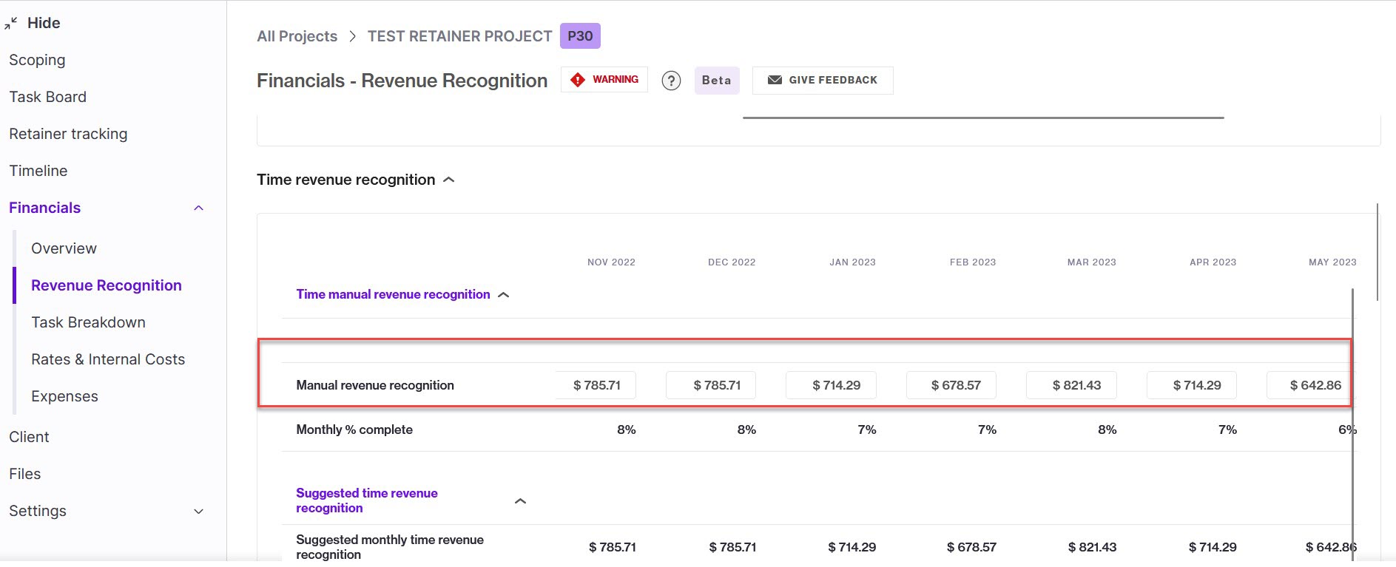
Task: Open the Expenses sidebar item
Action: 64,396
